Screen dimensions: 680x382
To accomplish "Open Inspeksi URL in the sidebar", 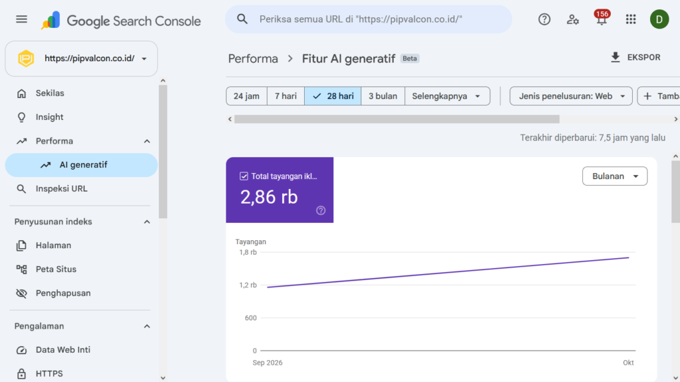I will (x=81, y=189).
